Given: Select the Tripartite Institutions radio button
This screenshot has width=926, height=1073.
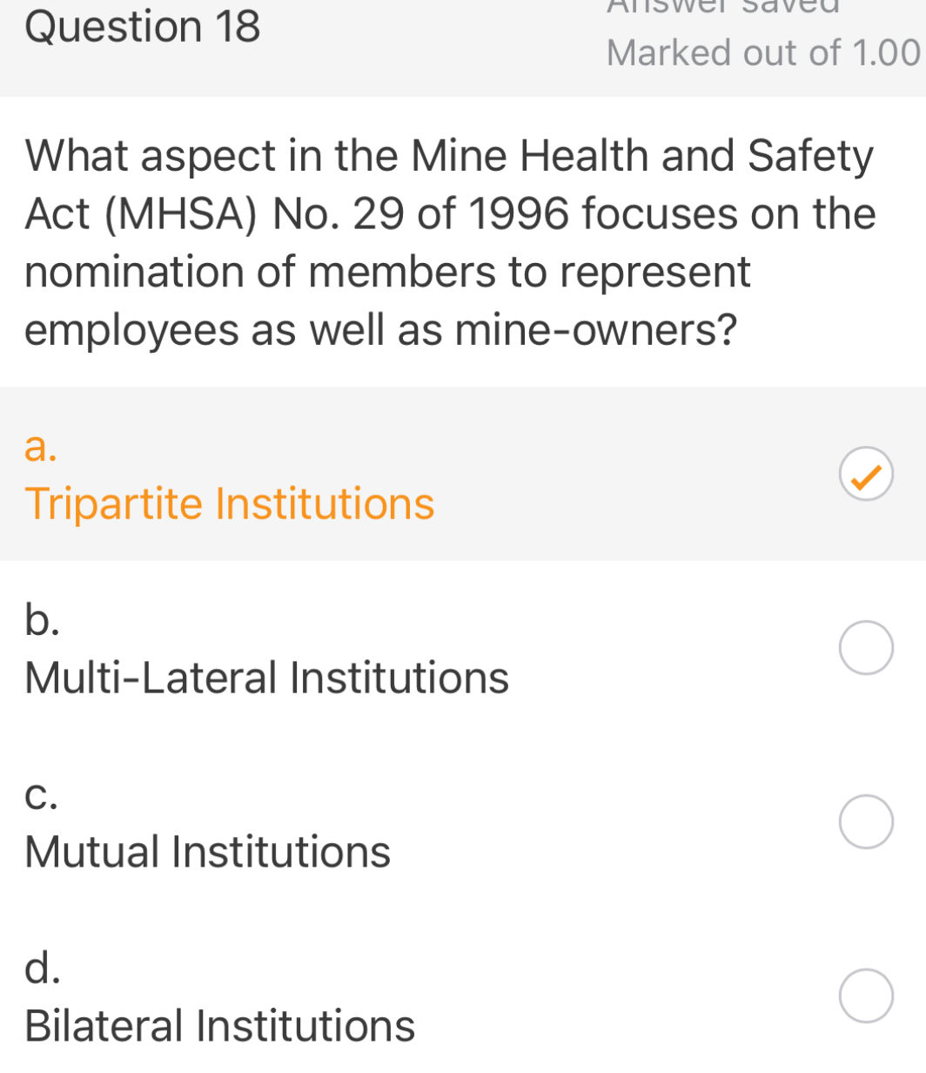Looking at the screenshot, I should [865, 473].
